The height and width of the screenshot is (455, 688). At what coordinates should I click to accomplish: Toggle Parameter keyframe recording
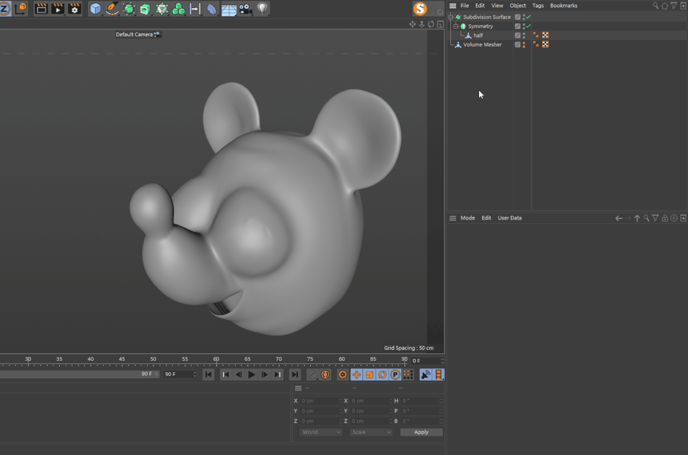tap(396, 374)
